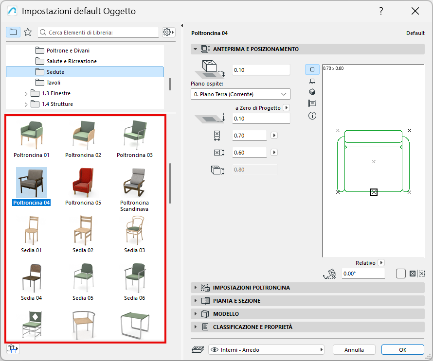Click the Cerca Elementi di Libreria field
The height and width of the screenshot is (361, 433).
(102, 33)
